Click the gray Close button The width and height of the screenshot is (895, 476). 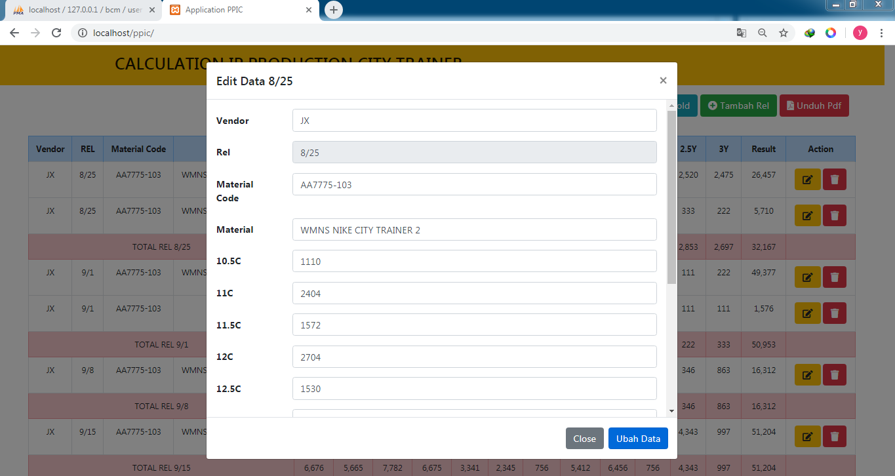point(584,439)
